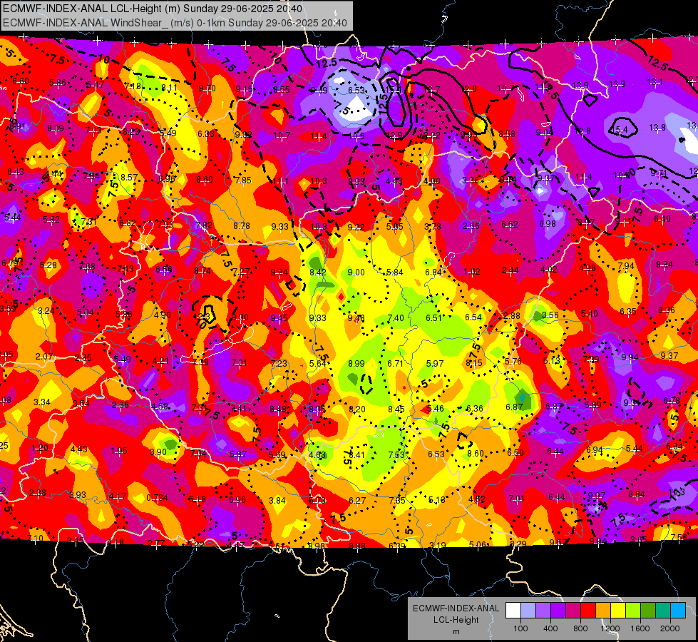Click the map value 6.98
Screen dimensions: 698x642
click(x=548, y=224)
